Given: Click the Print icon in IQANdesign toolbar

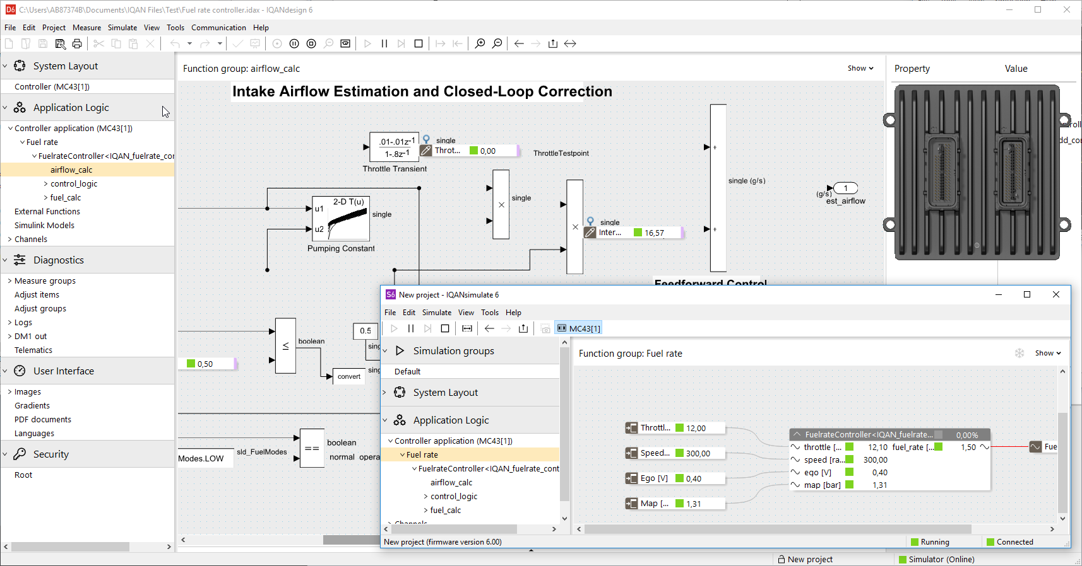Looking at the screenshot, I should coord(77,43).
